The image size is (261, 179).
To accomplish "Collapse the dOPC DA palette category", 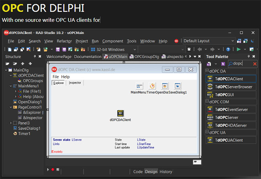I will pyautogui.click(x=207, y=71).
